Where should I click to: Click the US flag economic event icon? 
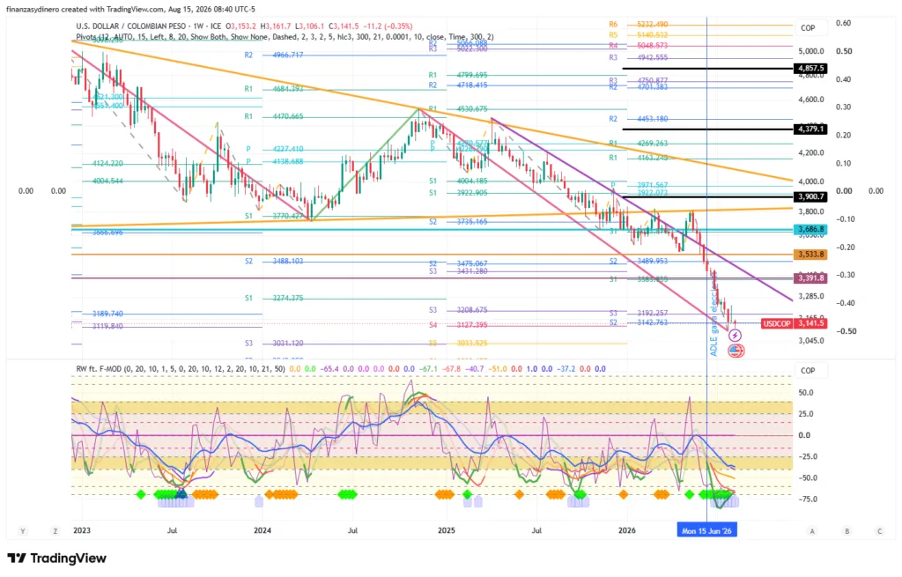coord(736,350)
